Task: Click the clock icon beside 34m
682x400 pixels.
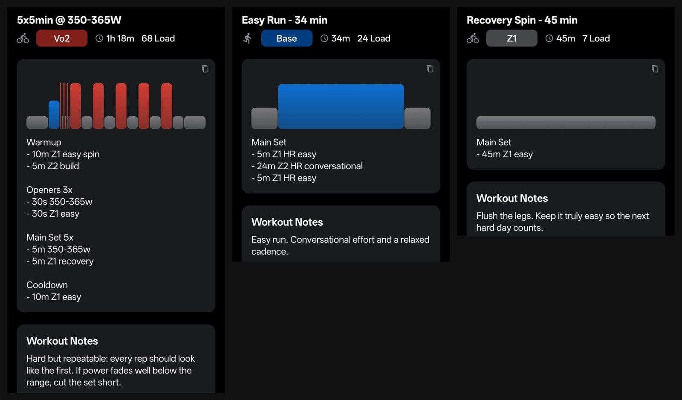Action: click(x=324, y=38)
